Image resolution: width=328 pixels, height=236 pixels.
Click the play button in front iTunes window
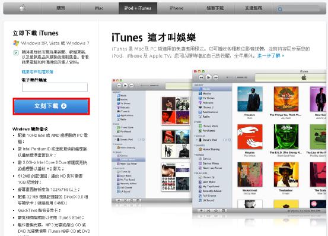pos(208,77)
